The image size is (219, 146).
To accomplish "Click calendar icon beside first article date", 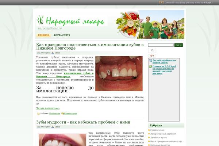I will (x=38, y=53).
